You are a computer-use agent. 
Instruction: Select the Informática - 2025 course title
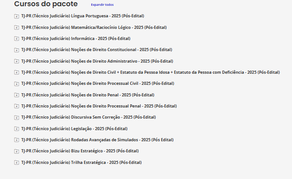[x=76, y=39]
